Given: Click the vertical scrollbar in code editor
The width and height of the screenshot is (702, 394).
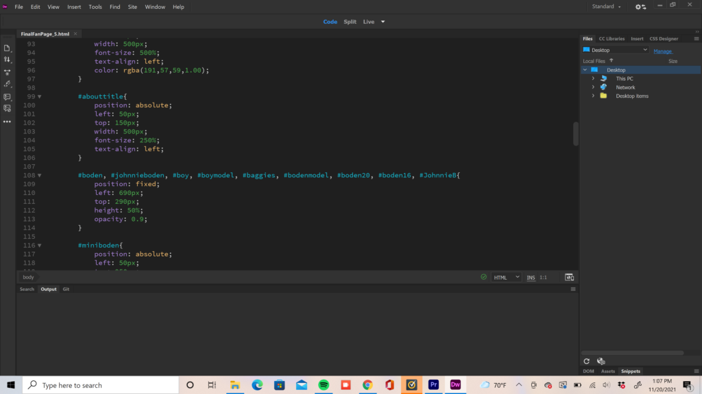Looking at the screenshot, I should 576,133.
